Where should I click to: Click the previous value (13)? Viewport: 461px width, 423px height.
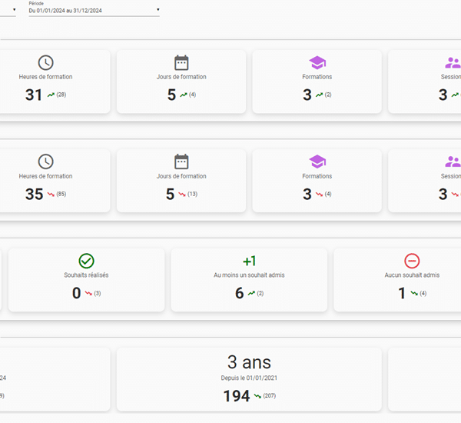click(x=192, y=194)
